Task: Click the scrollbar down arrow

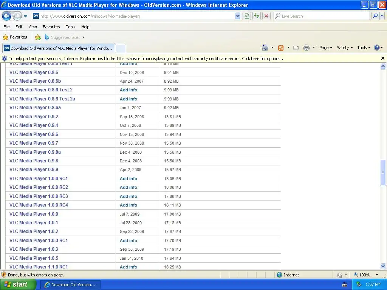Action: click(383, 266)
